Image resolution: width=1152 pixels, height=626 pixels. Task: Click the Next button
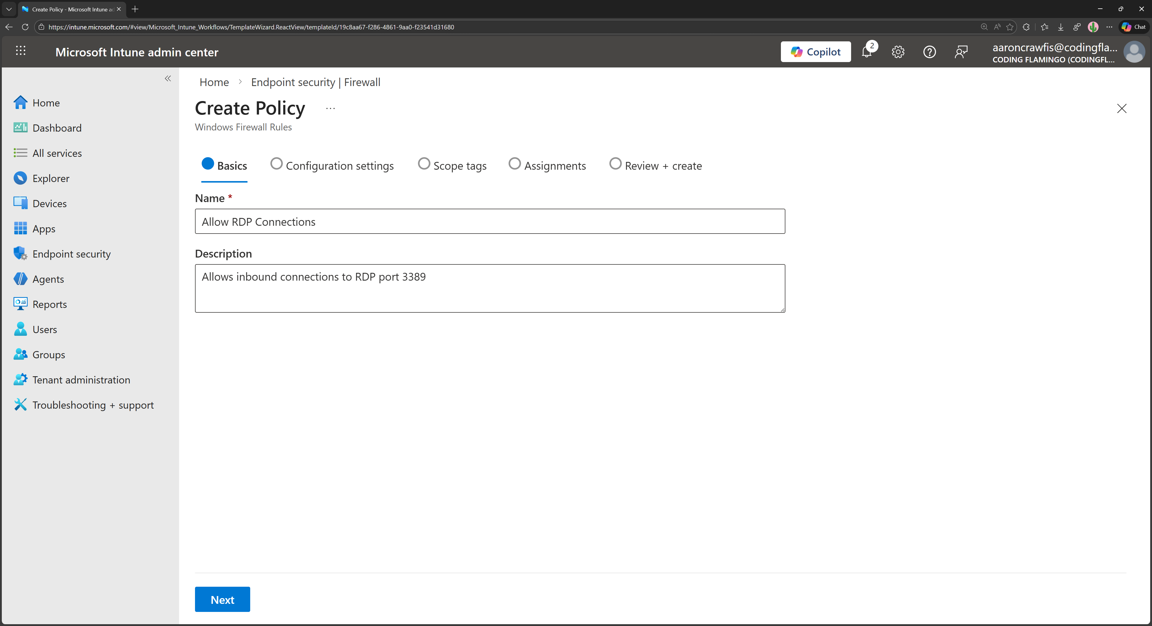[x=222, y=599]
